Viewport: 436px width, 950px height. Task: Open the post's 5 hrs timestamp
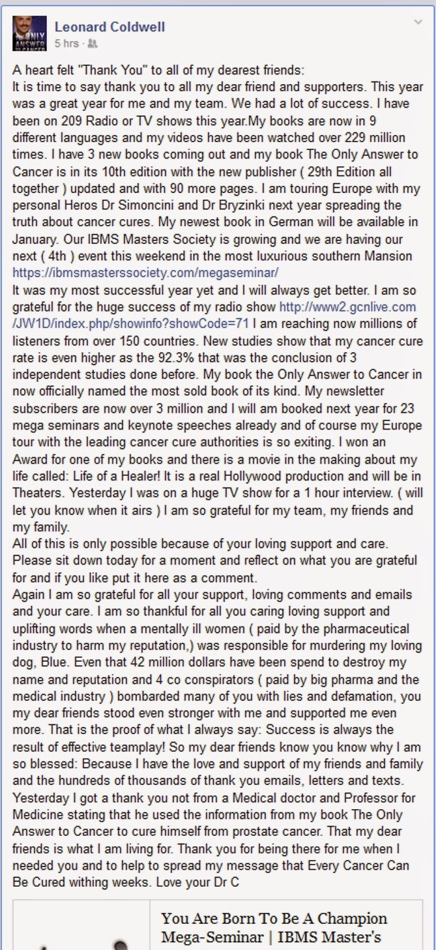(66, 43)
